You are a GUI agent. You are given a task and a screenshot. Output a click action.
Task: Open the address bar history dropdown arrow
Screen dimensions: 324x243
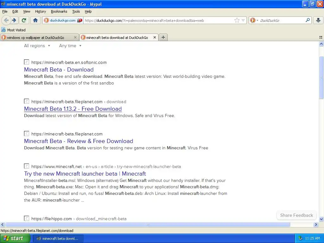(x=243, y=20)
